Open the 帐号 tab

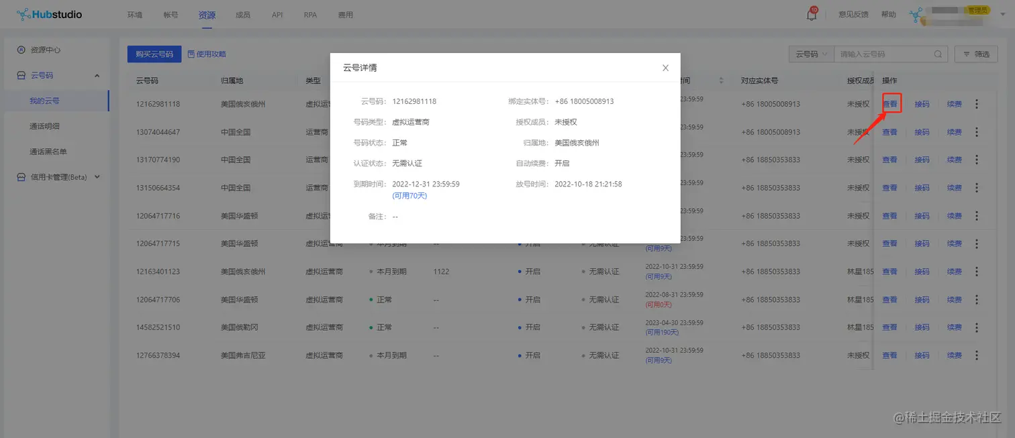pos(171,15)
